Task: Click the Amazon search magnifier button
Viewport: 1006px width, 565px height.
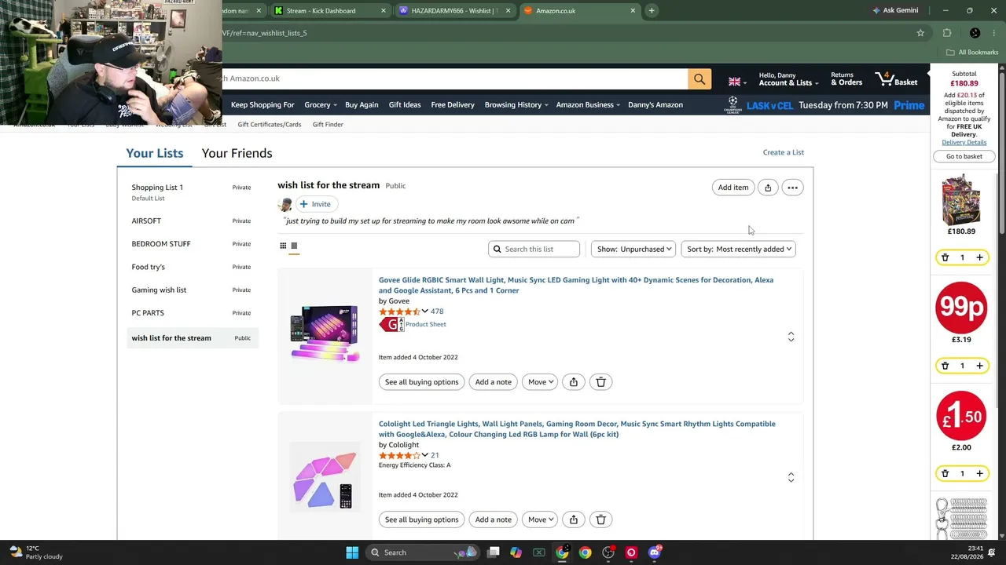Action: point(699,78)
